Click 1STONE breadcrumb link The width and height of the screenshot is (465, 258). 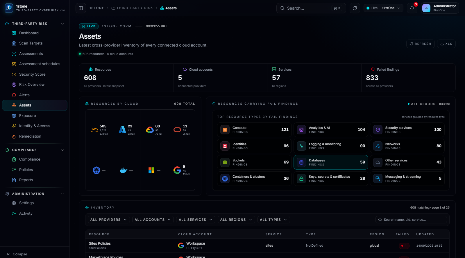tap(97, 8)
